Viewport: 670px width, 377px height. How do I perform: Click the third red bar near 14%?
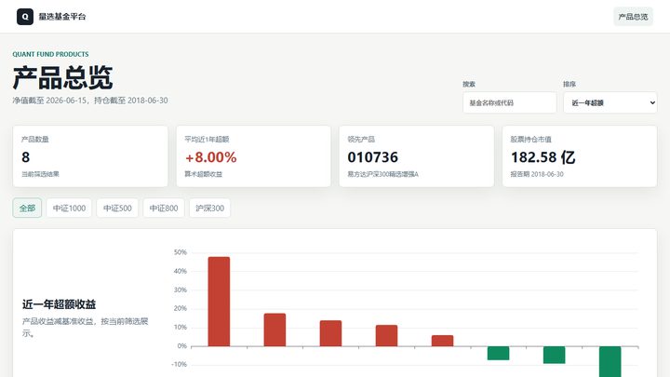coord(330,333)
